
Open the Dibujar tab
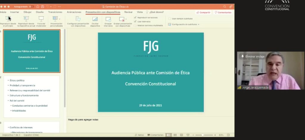(x=28, y=12)
